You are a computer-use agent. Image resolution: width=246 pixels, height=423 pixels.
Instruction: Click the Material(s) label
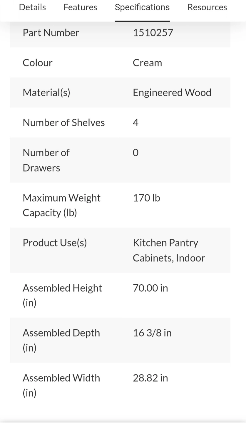point(46,93)
